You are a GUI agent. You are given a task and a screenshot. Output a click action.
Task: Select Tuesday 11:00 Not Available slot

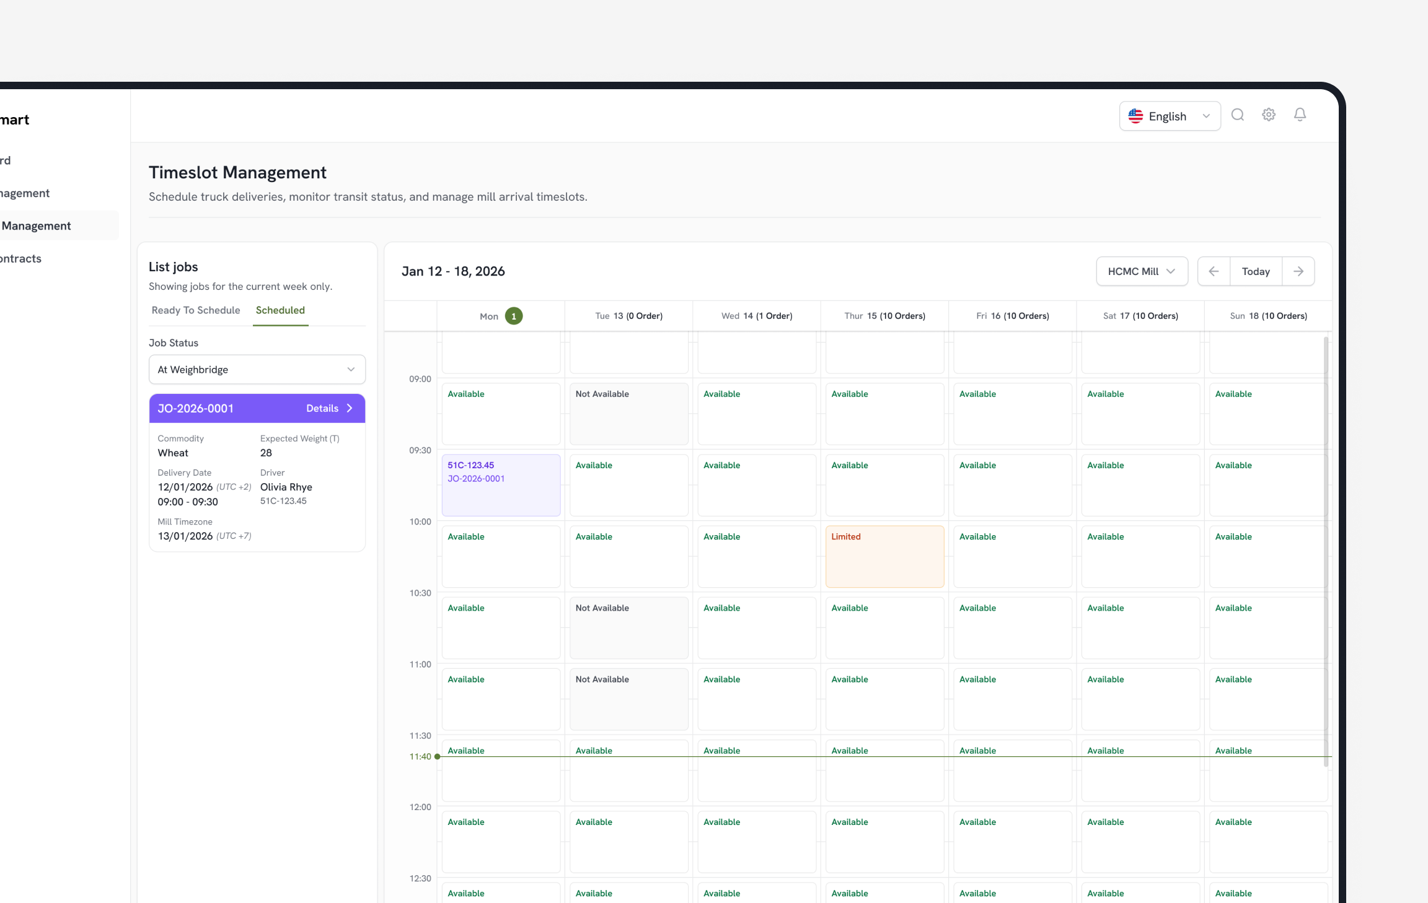(628, 699)
